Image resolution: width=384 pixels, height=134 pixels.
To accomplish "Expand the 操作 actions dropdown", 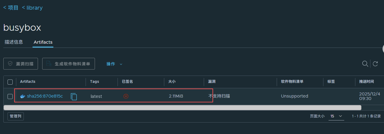I will point(114,64).
